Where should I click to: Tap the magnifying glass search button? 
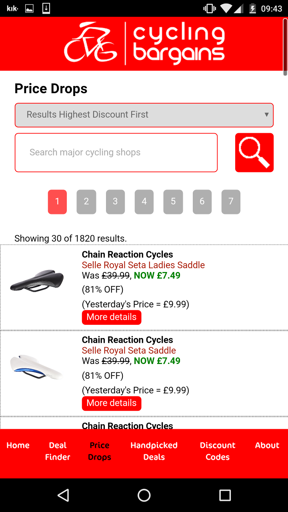(x=254, y=152)
